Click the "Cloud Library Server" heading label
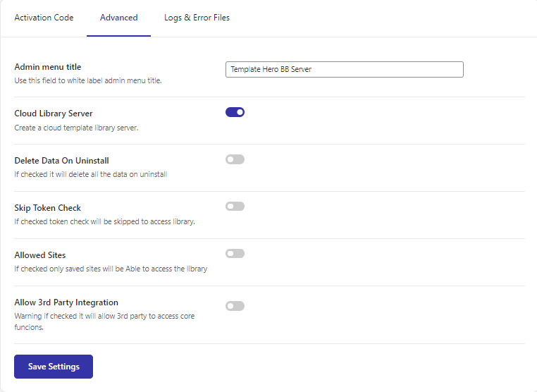 click(54, 114)
